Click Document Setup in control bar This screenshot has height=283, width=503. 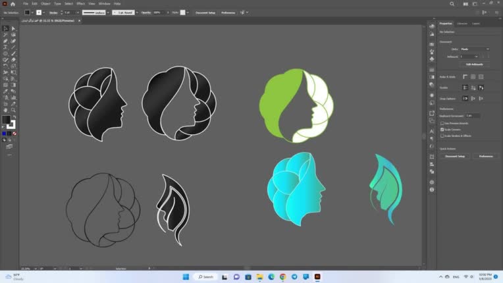coord(205,13)
